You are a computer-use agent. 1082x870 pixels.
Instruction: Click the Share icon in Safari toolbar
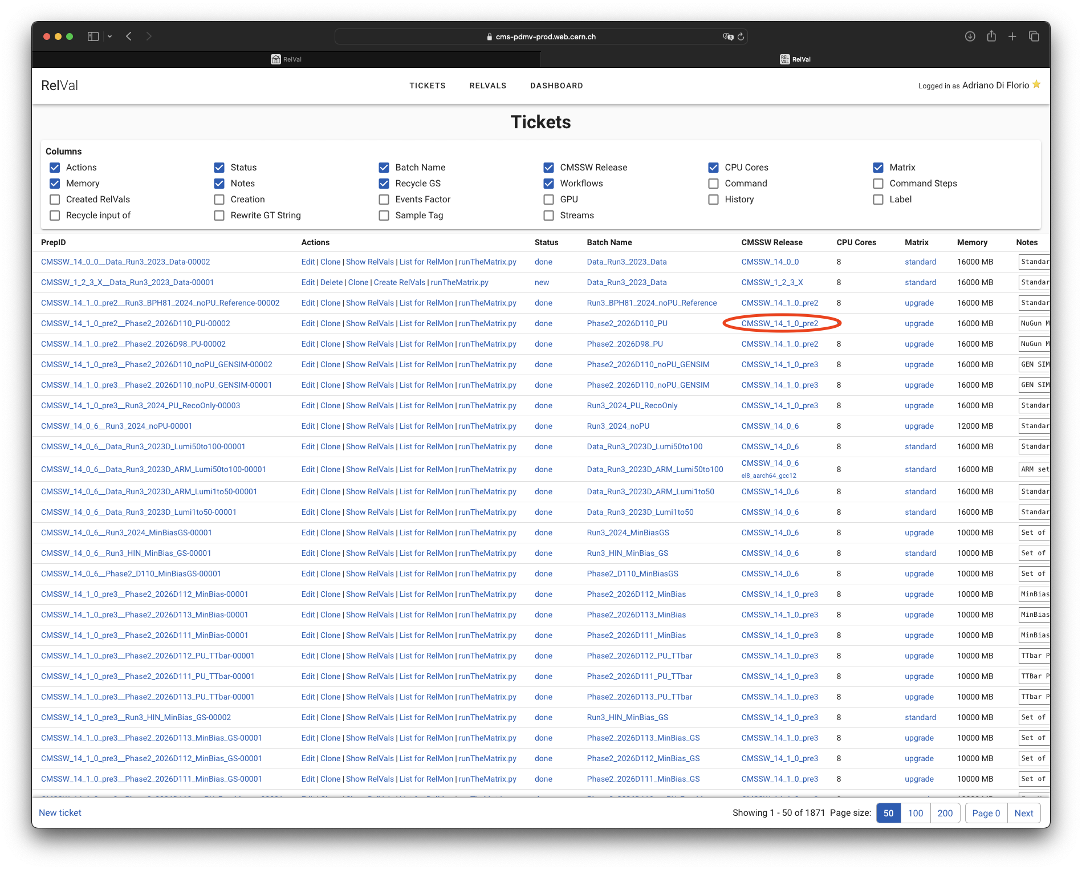[x=991, y=36]
